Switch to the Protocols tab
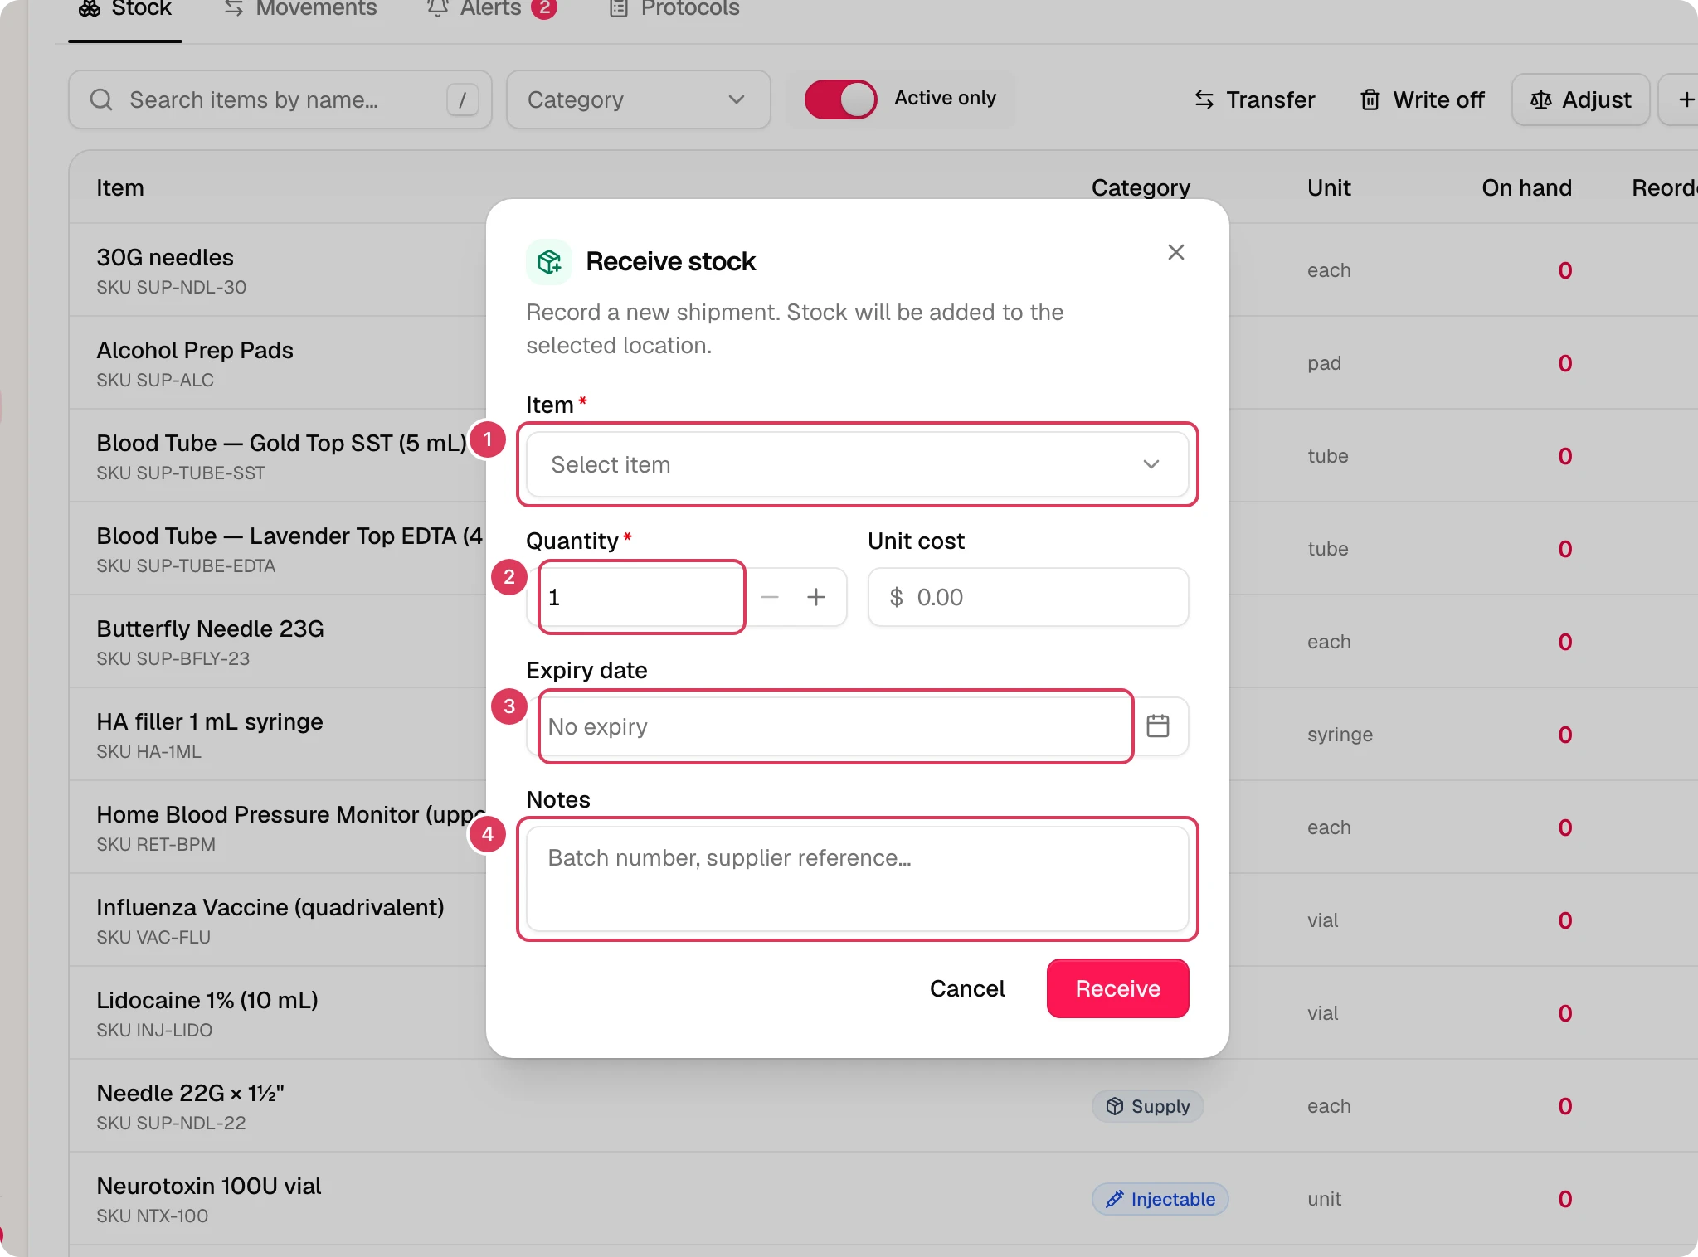This screenshot has height=1257, width=1698. 673,10
